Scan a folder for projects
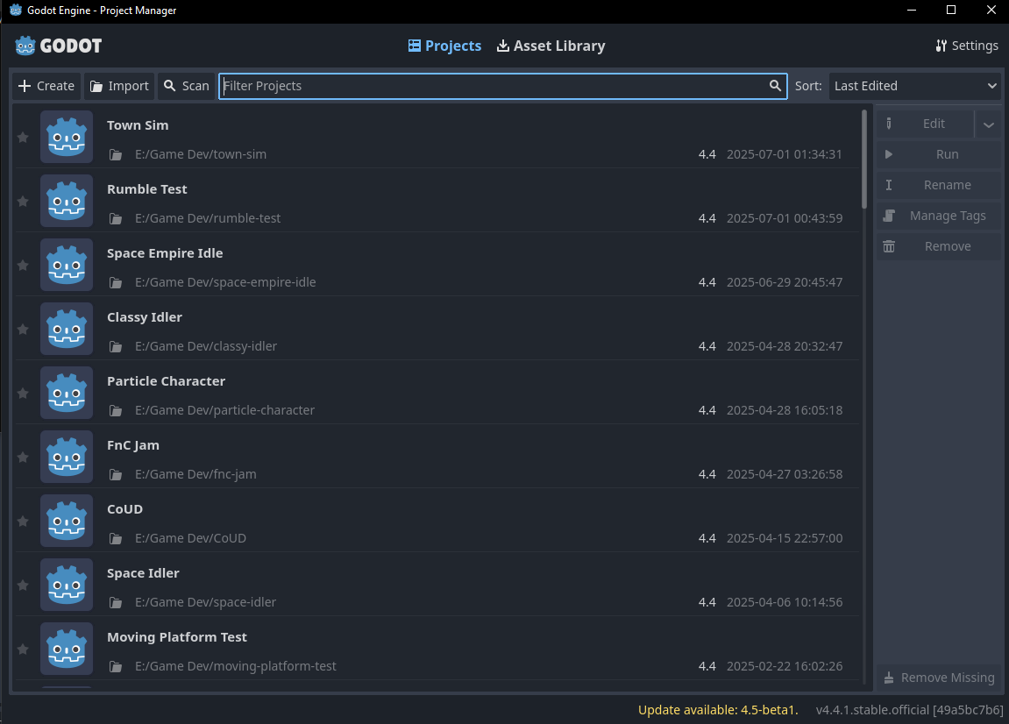 tap(187, 86)
